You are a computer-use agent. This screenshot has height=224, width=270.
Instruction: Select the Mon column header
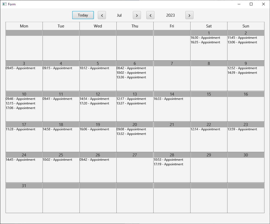pyautogui.click(x=24, y=26)
